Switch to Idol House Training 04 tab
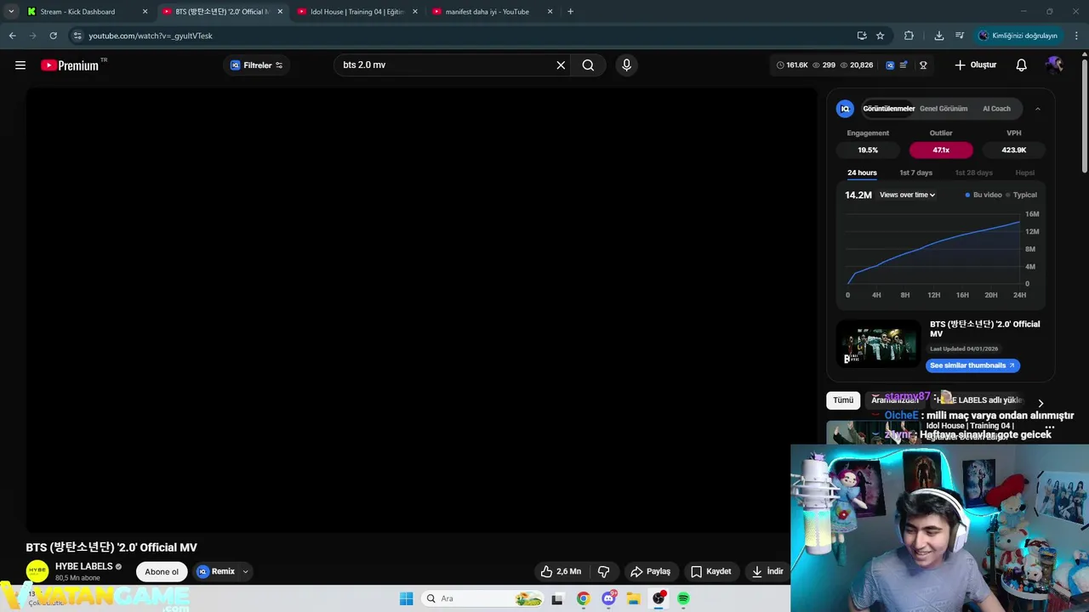The image size is (1089, 612). (x=357, y=12)
